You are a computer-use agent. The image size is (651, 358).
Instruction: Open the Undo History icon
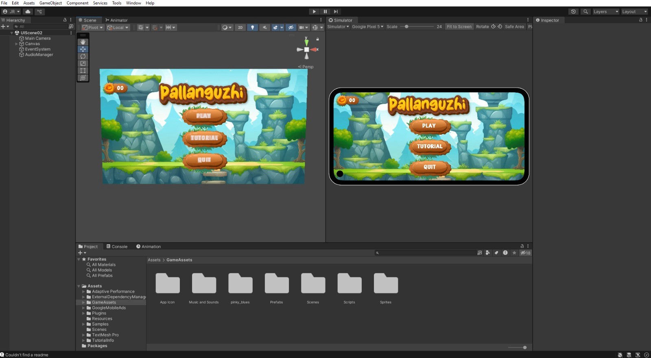pyautogui.click(x=573, y=11)
